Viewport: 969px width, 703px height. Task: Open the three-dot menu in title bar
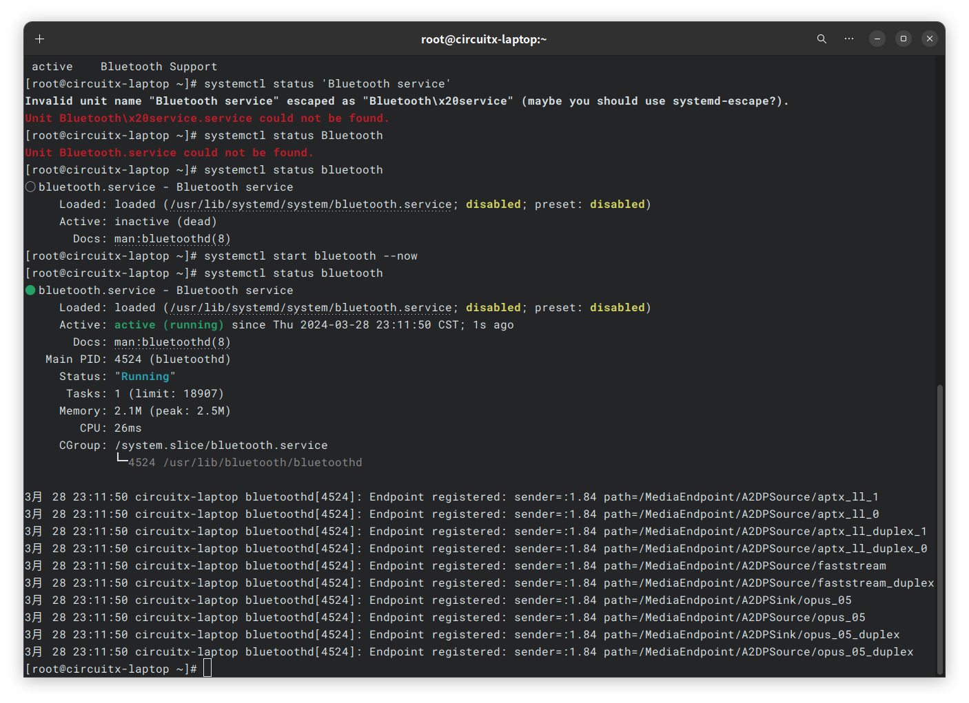point(849,39)
